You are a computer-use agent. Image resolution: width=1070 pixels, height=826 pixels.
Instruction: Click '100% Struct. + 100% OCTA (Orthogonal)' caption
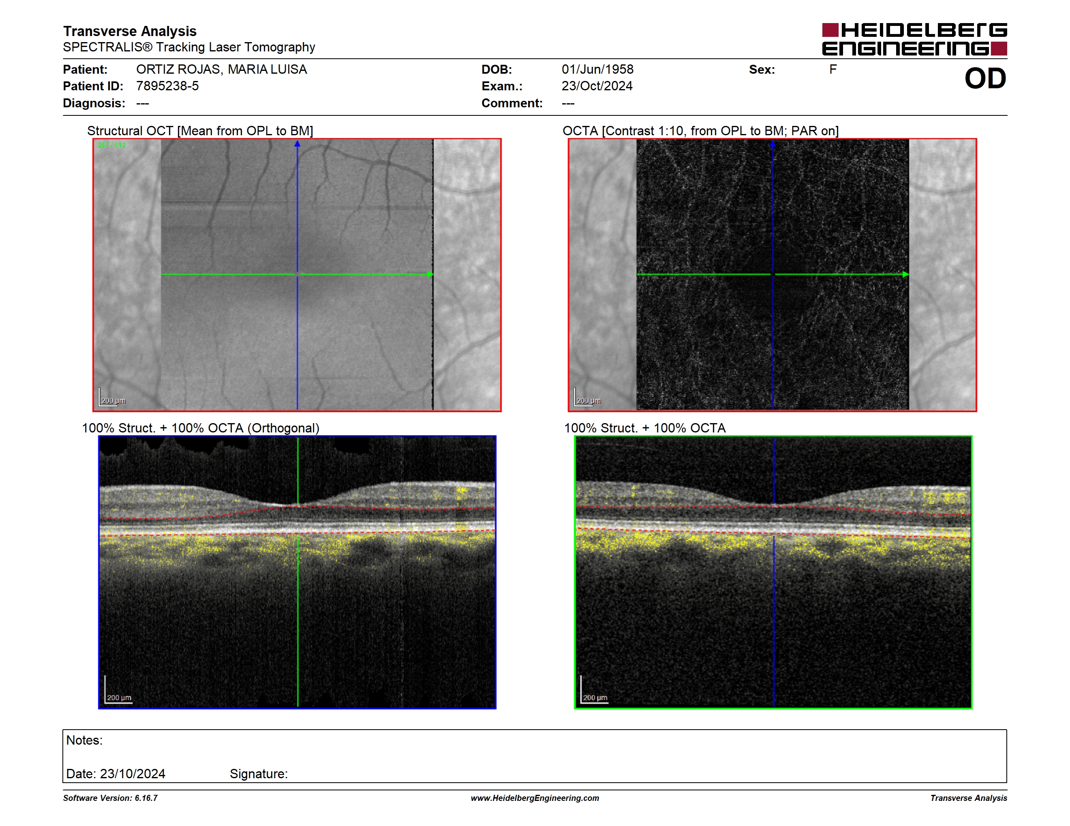(200, 428)
